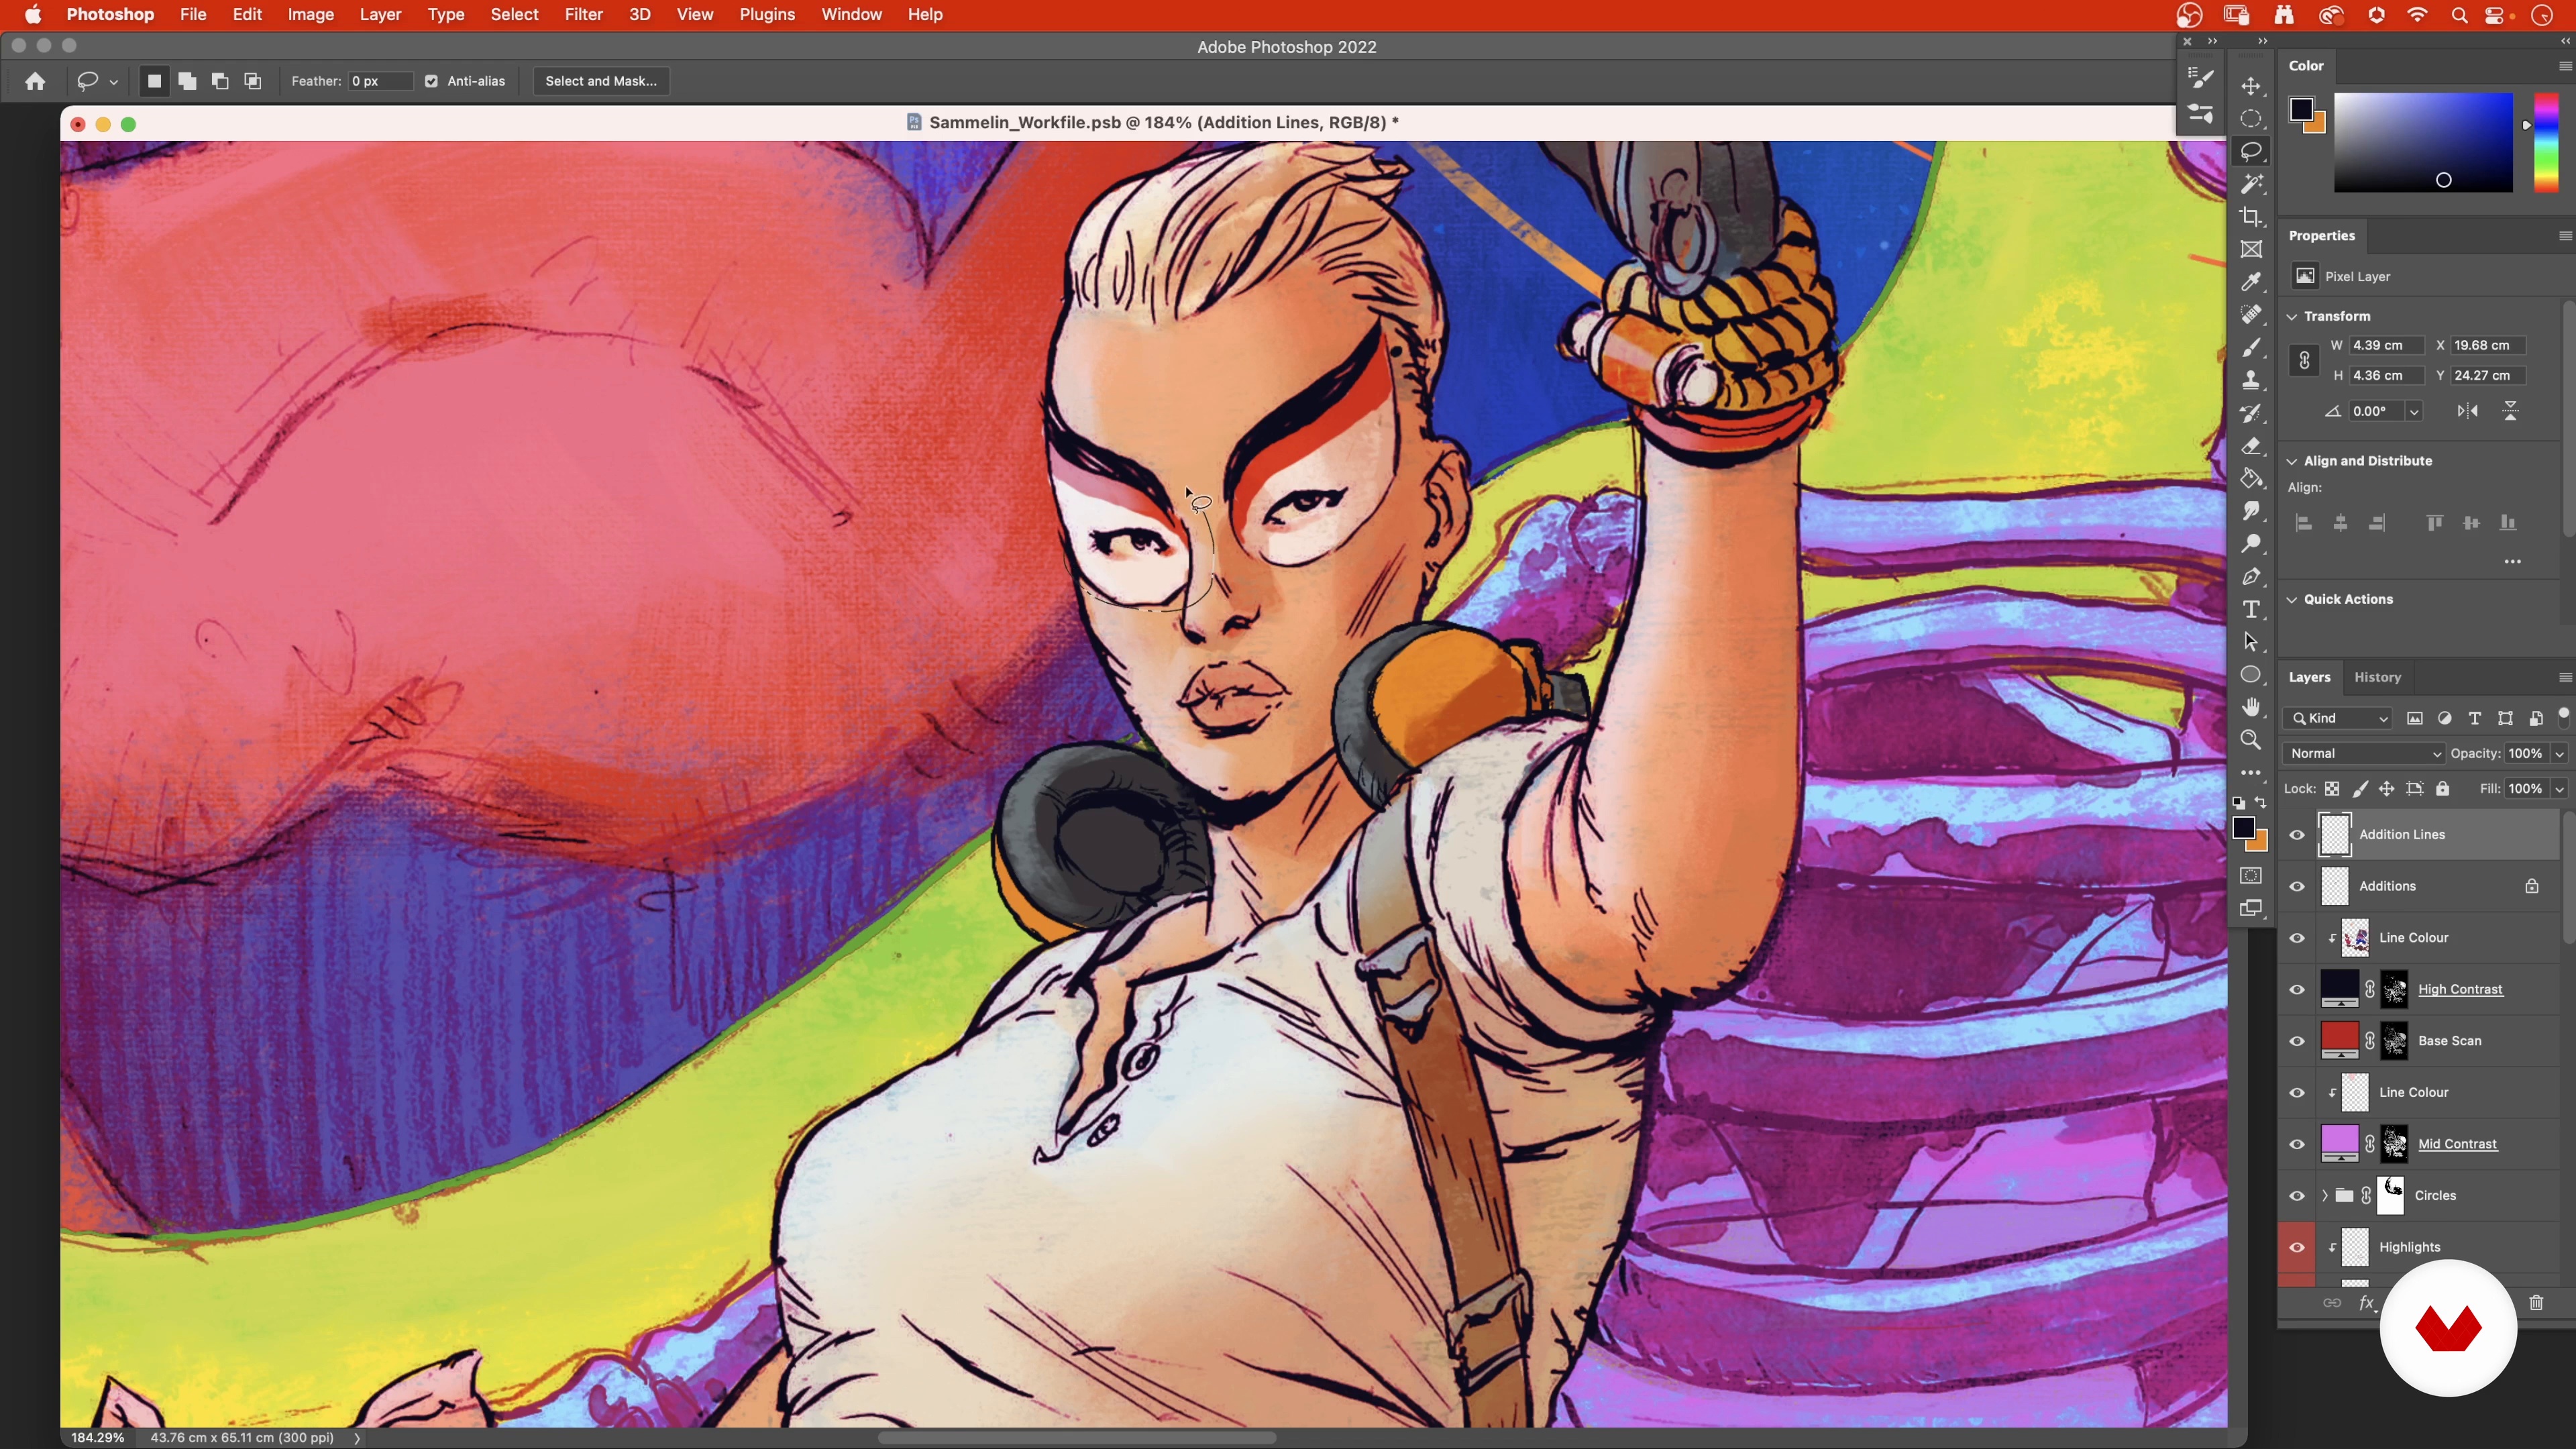Toggle Quick Mask mode
The image size is (2576, 1449).
click(x=2251, y=876)
